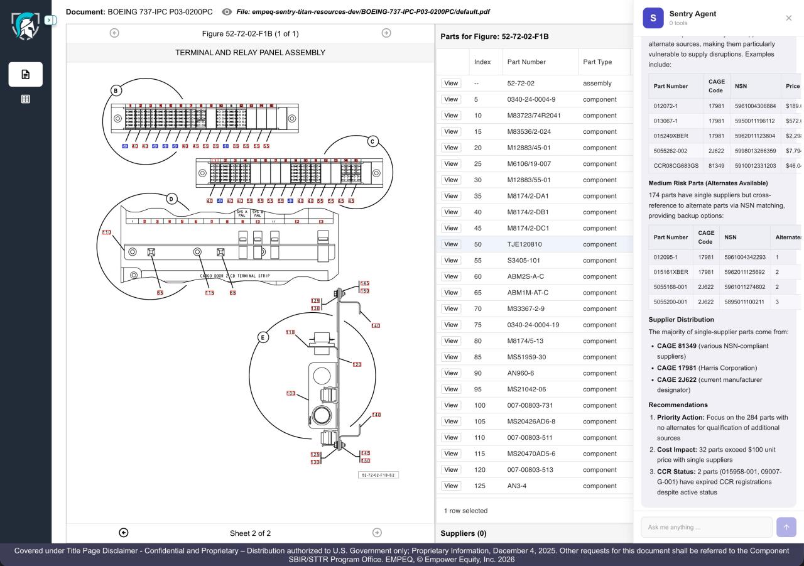Click part 012072-1 in the agent's table
The height and width of the screenshot is (566, 804).
coord(666,106)
